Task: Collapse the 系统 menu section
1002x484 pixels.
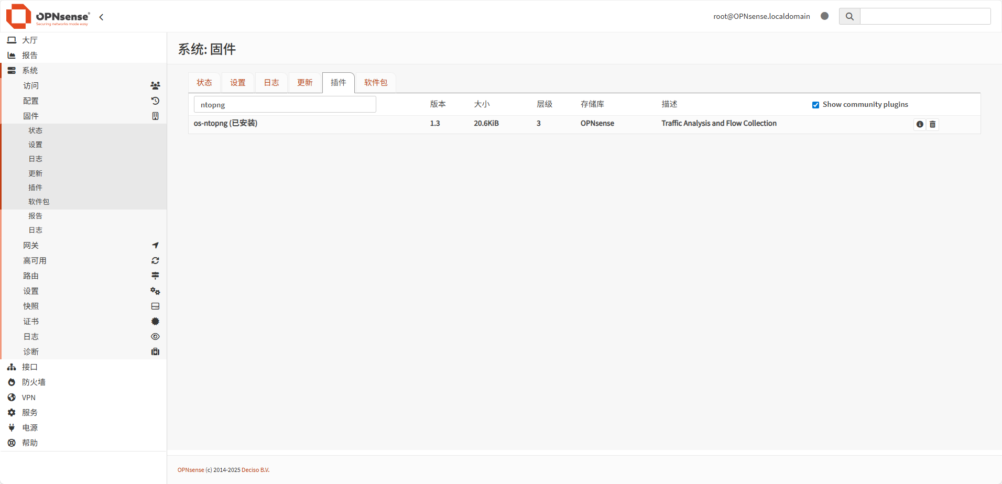Action: click(30, 70)
